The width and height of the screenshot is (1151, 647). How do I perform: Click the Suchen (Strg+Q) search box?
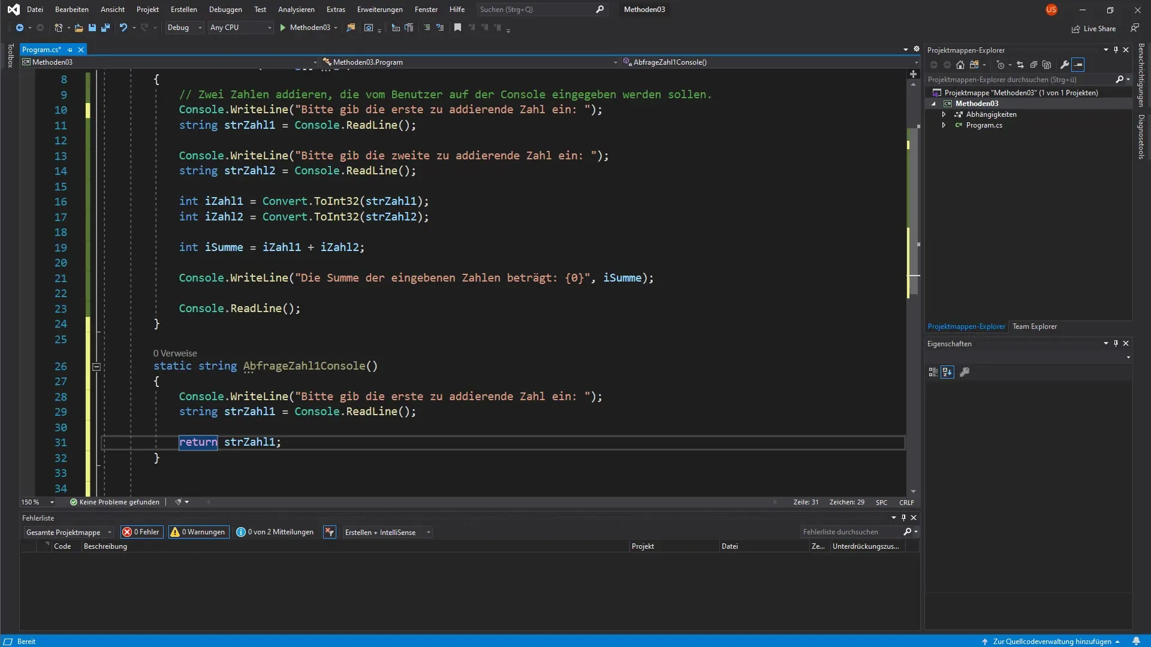point(542,10)
